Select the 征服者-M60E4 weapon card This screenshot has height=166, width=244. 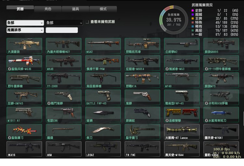142,63
